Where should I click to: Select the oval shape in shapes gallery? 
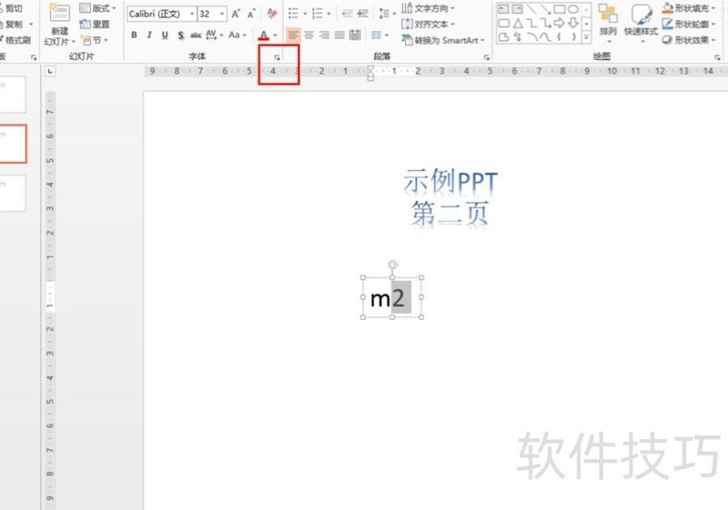pos(573,9)
